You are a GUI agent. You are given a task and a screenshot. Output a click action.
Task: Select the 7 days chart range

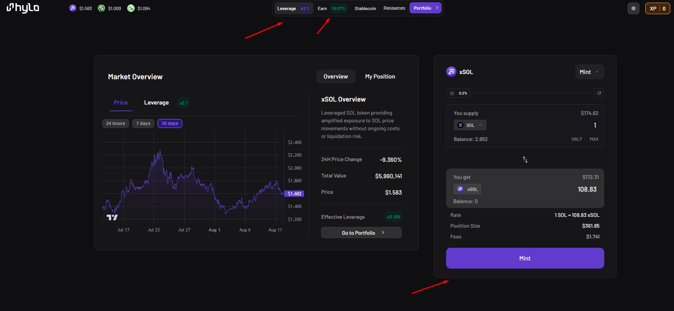tap(143, 124)
